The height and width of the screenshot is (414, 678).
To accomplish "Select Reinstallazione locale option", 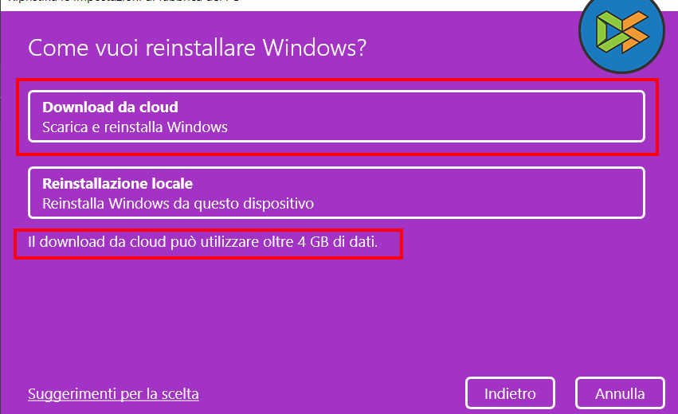I will tap(335, 193).
